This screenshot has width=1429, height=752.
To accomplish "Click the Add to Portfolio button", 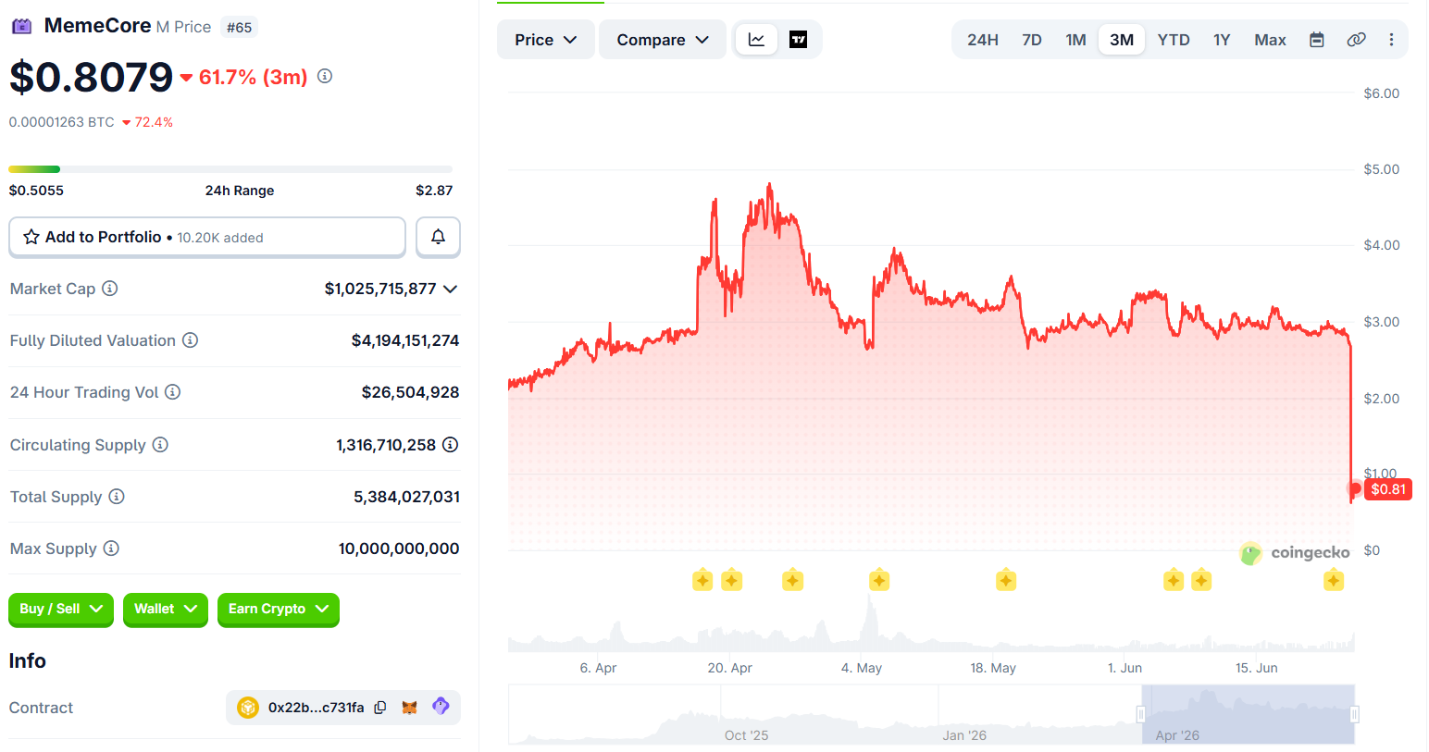I will pos(207,237).
